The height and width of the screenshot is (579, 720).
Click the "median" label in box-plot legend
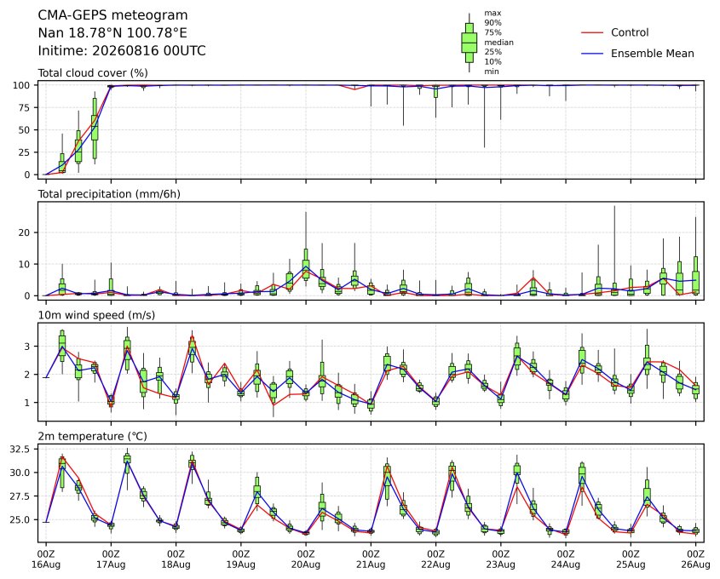click(498, 43)
